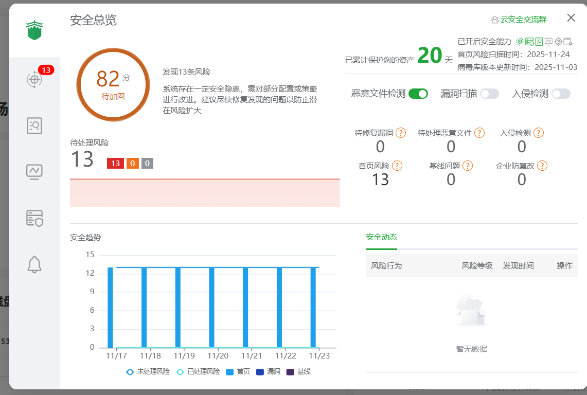
Task: Switch to the 安全动态 tab
Action: click(381, 237)
